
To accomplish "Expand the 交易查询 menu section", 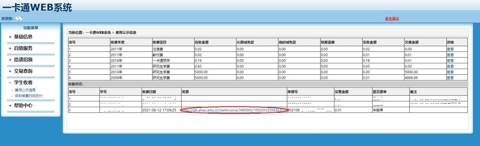I will 23,71.
